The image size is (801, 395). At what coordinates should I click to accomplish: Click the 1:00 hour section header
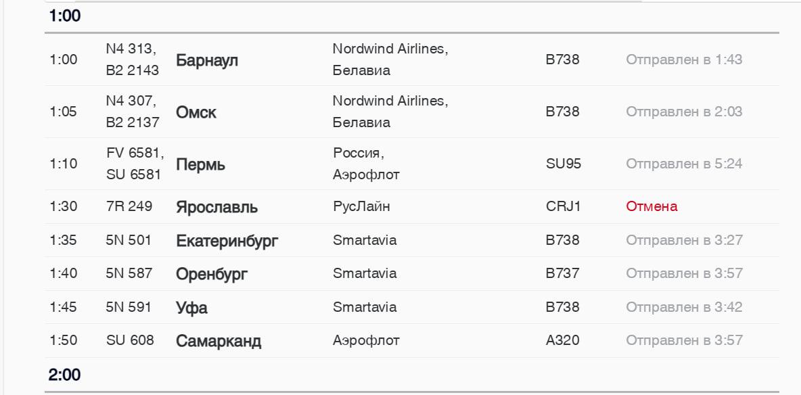pos(65,16)
